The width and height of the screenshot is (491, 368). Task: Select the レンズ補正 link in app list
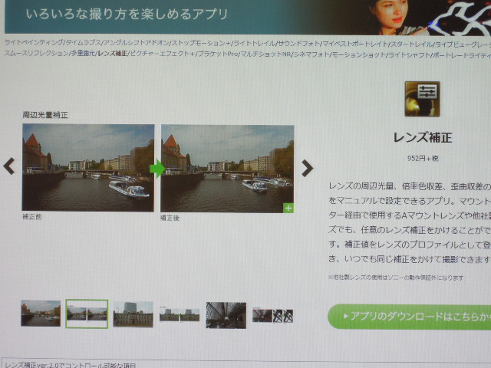[113, 54]
